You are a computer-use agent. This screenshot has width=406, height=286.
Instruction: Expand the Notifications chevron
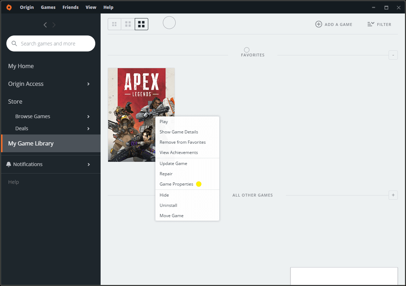89,165
